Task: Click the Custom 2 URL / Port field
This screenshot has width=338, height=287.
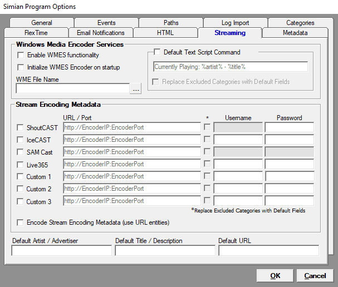Action: click(132, 189)
